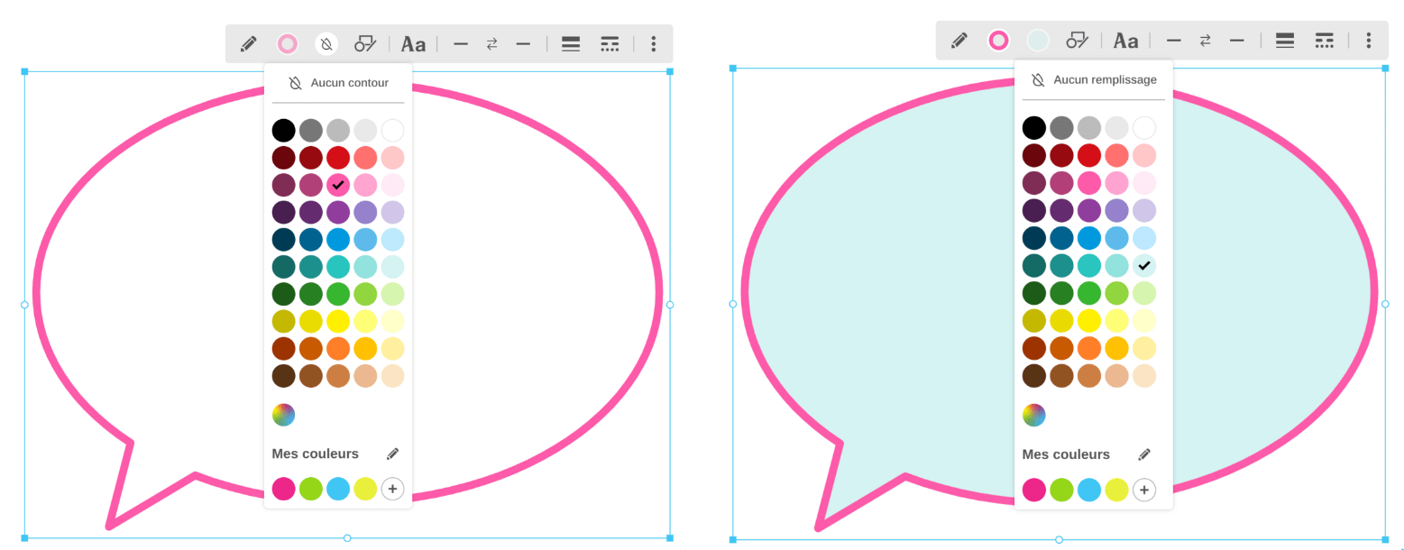Open the line thickness icon in the blue-filled bubble's toolbar
1404x550 pixels.
coord(1284,41)
